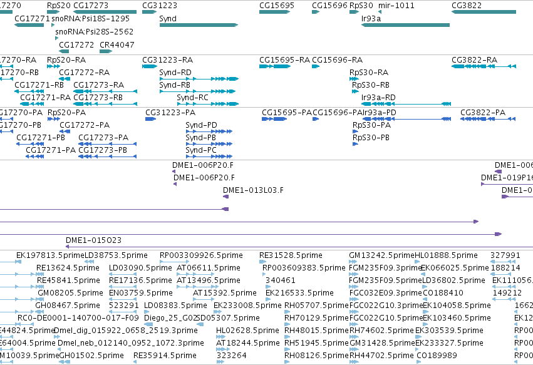Click the snoRNA:Psi18S-1295 label
This screenshot has width=533, height=365.
90,18
